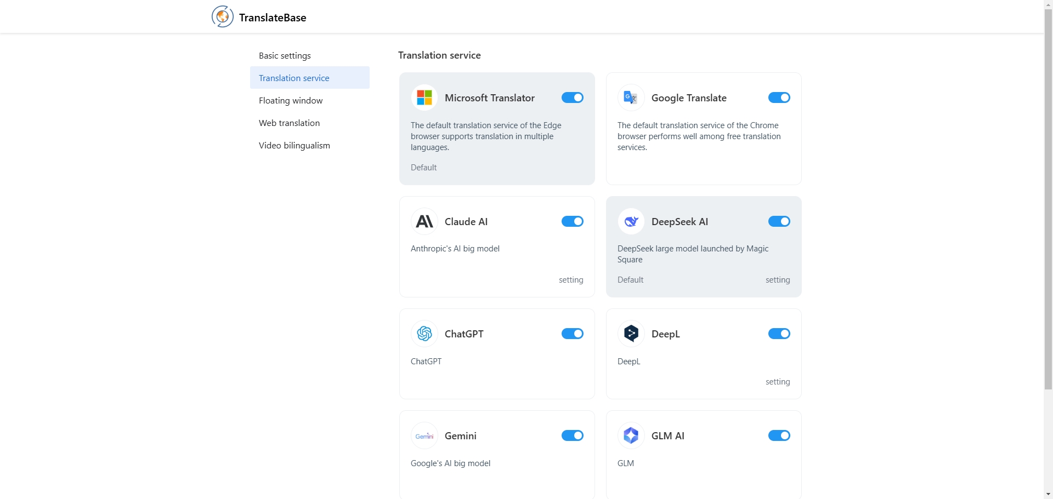
Task: Click the Edge browser default service description
Action: pyautogui.click(x=486, y=136)
